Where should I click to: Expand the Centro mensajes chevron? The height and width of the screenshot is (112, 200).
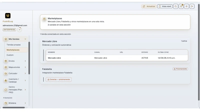[x=25, y=90]
